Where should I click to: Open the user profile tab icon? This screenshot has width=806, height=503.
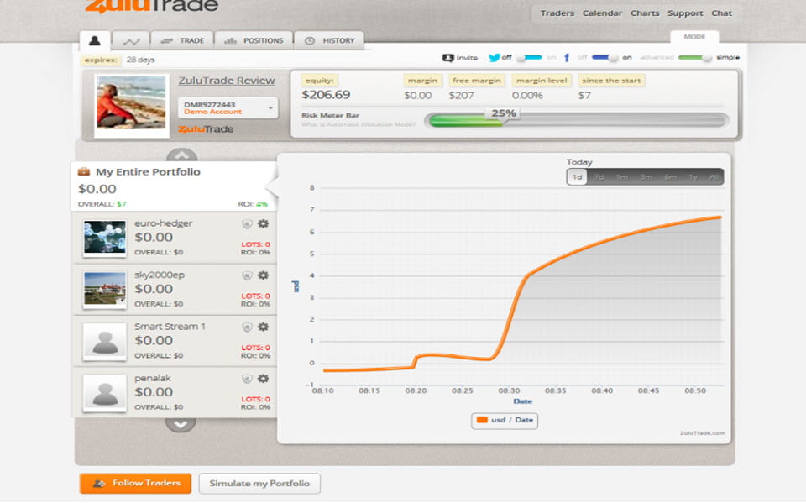click(x=95, y=40)
